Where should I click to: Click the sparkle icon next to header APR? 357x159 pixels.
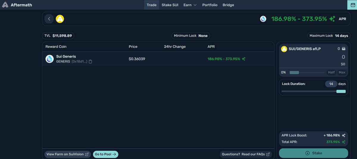click(x=332, y=19)
